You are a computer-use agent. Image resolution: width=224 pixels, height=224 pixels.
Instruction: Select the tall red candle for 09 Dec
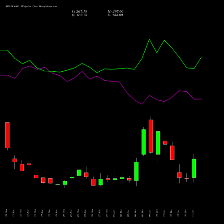pyautogui.click(x=151, y=136)
